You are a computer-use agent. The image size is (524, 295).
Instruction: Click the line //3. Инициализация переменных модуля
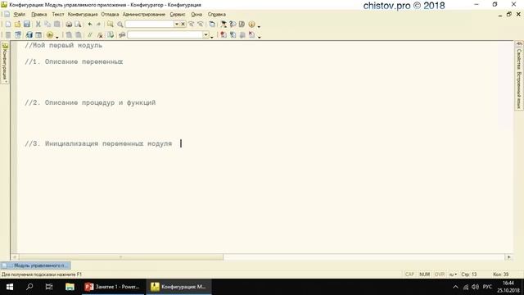click(98, 143)
